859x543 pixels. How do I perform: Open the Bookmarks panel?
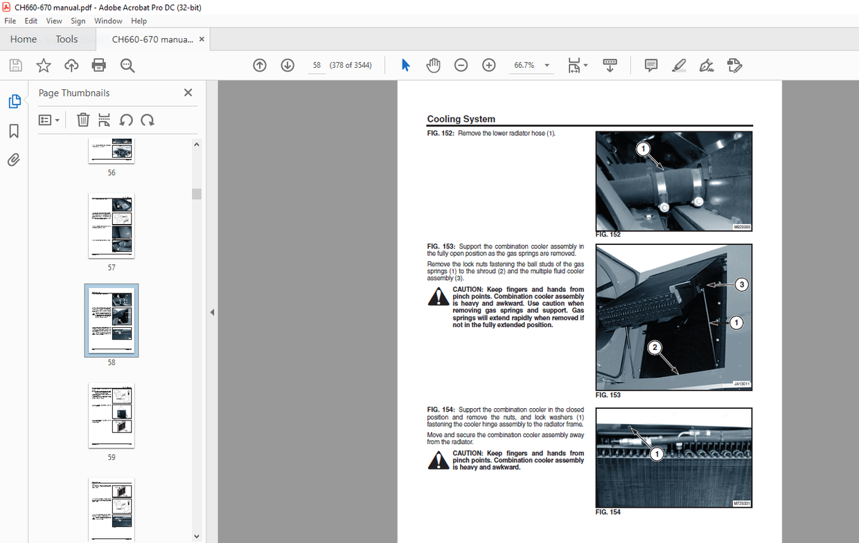(x=13, y=131)
